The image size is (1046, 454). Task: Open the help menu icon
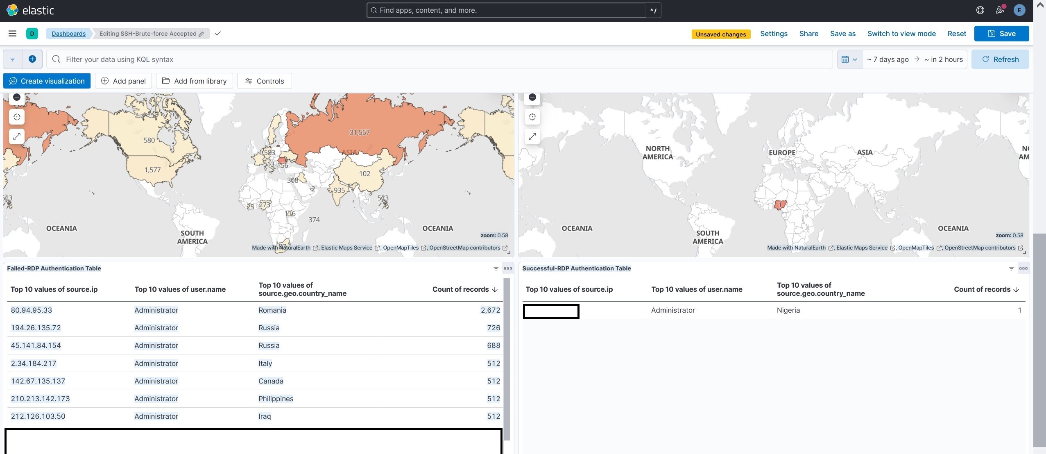click(x=980, y=10)
